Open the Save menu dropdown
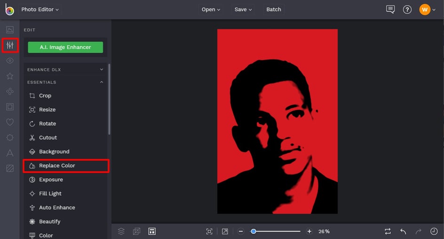Viewport: 444px width, 239px height. (x=243, y=9)
